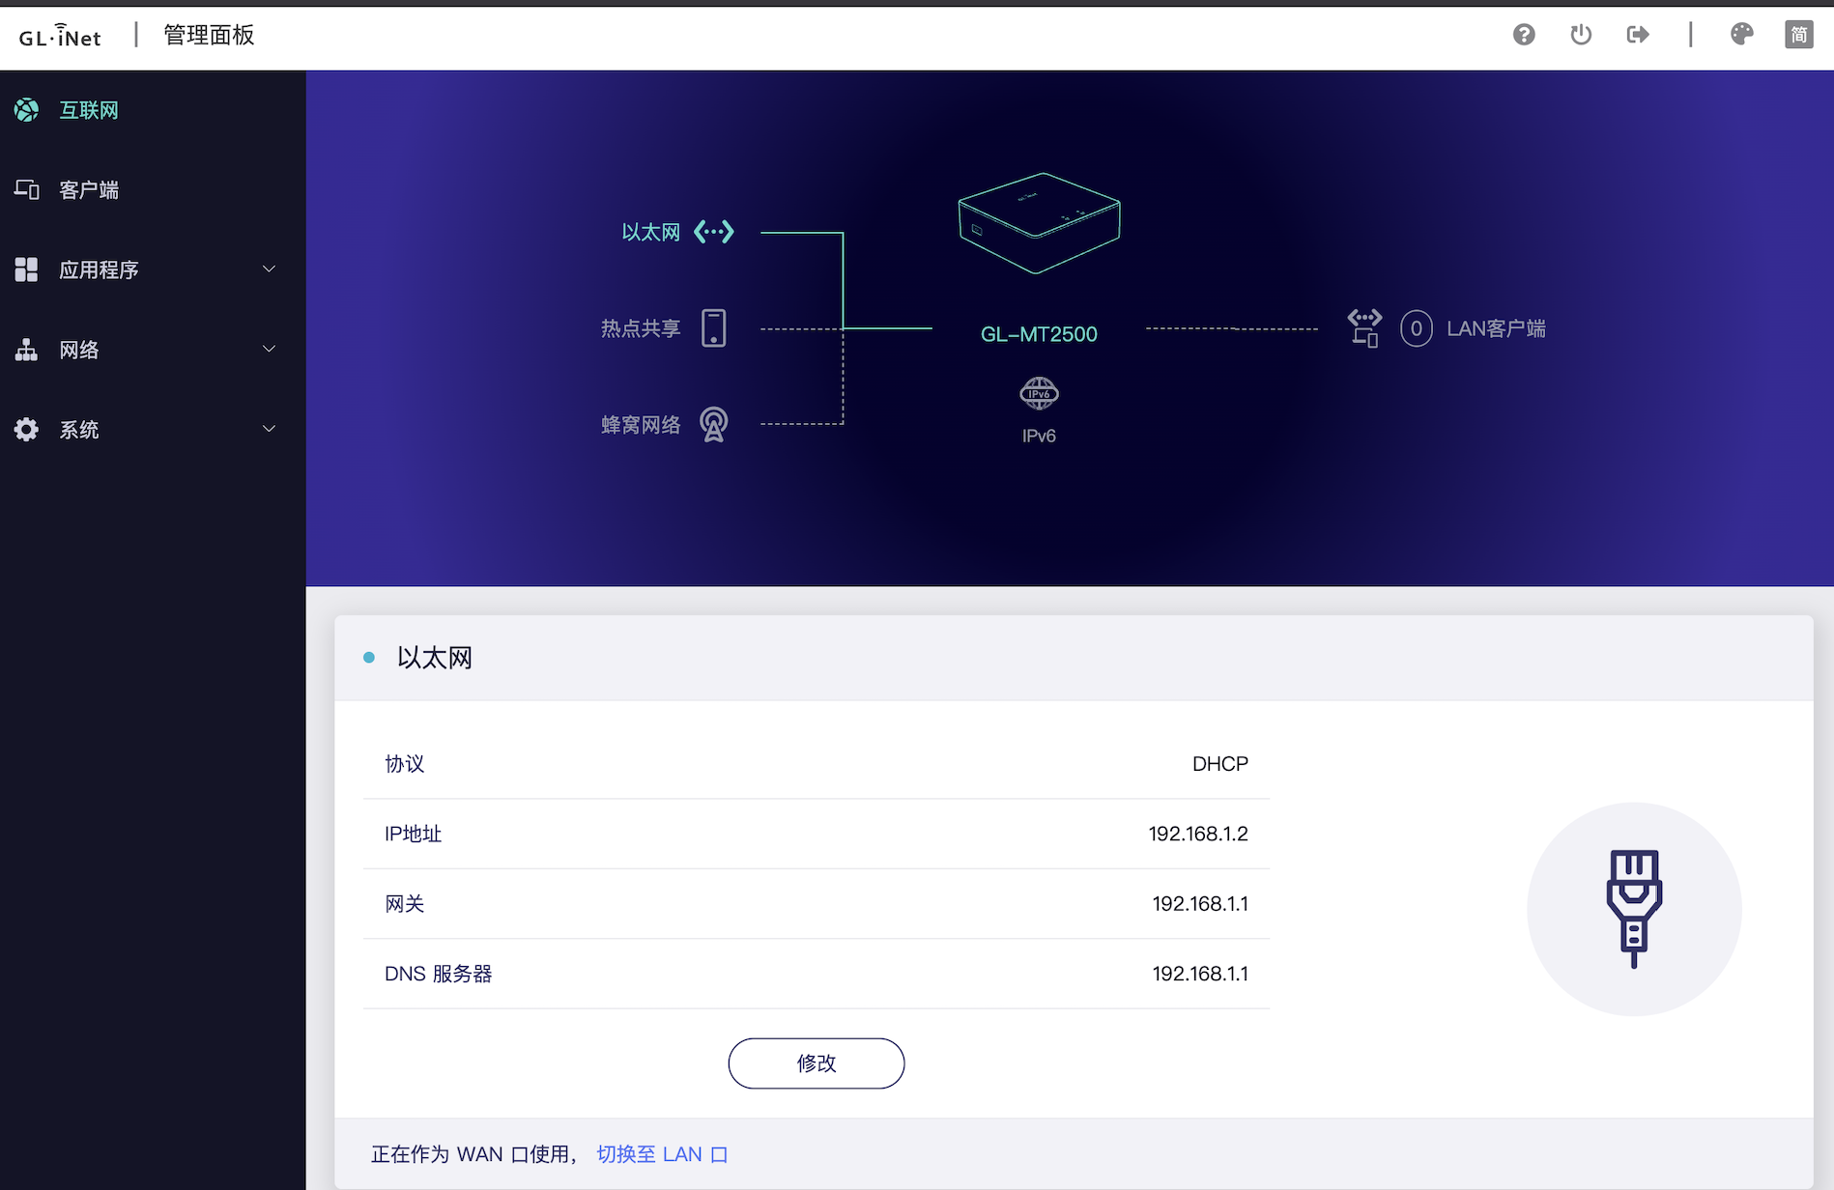Expand the 应用程序 sidebar section

tap(100, 269)
